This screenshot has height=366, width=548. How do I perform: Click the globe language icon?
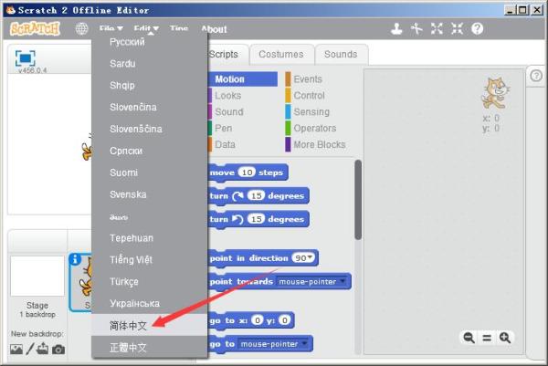[82, 28]
